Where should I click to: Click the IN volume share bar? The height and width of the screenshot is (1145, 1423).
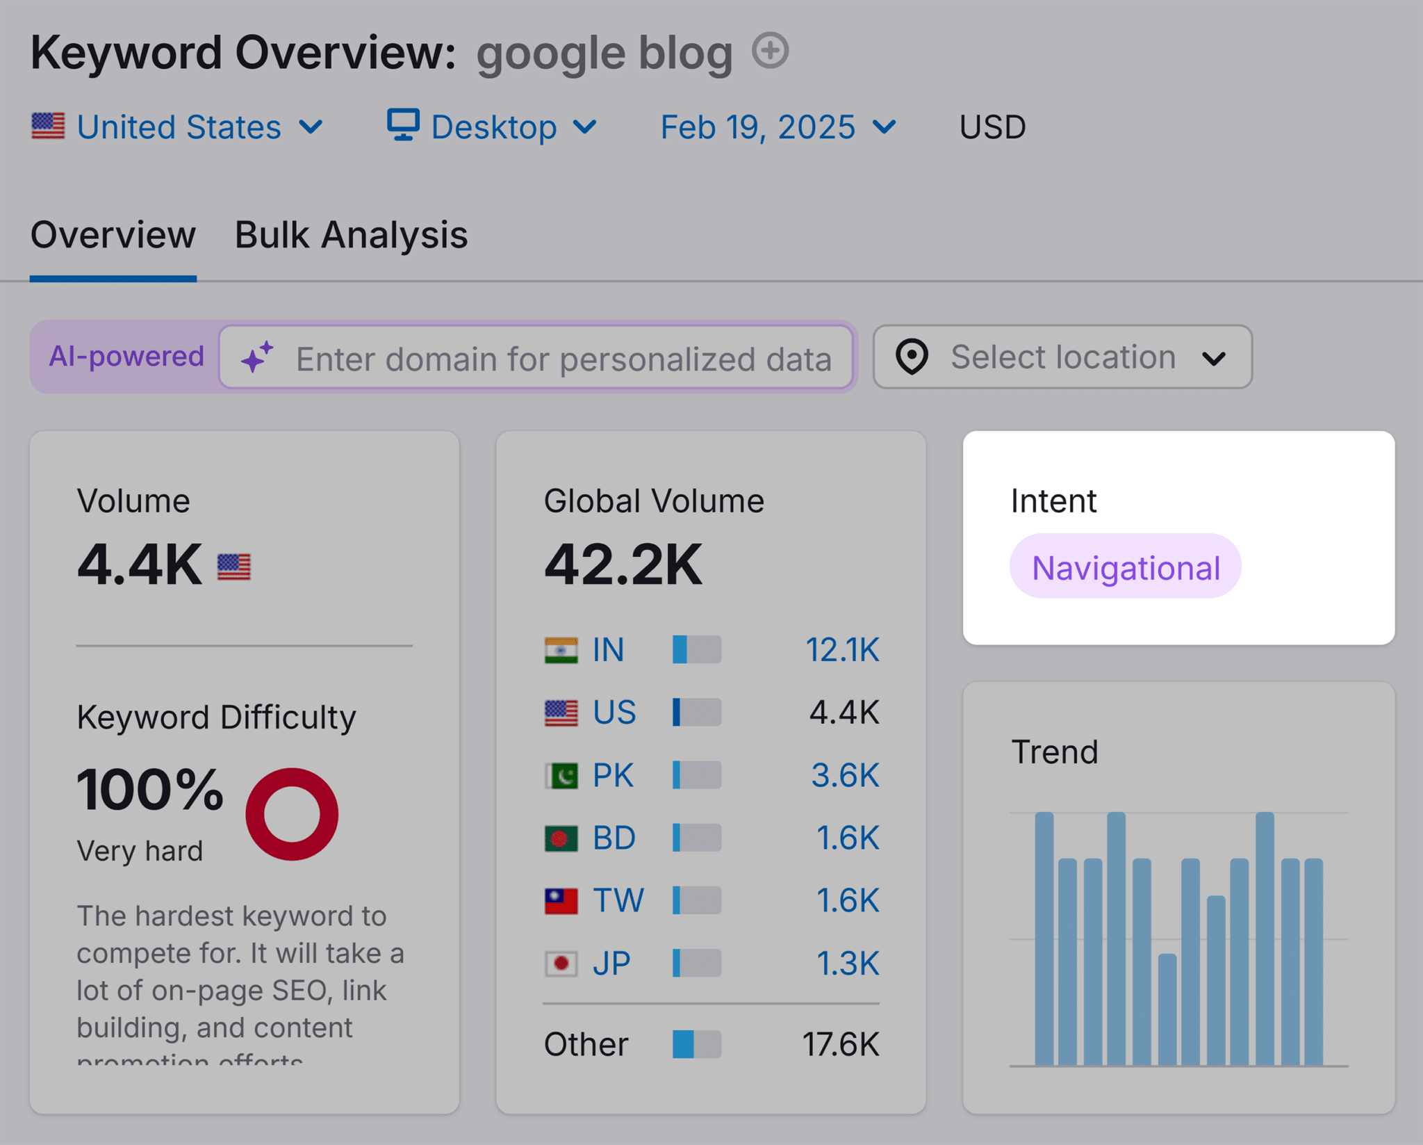click(x=697, y=649)
